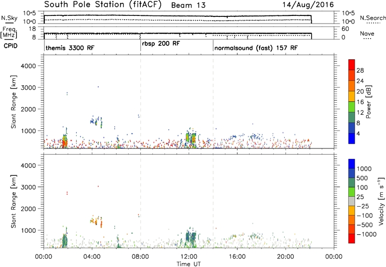Pick the yellow segment of velocity colorbar
The image size is (386, 267).
pos(352,211)
